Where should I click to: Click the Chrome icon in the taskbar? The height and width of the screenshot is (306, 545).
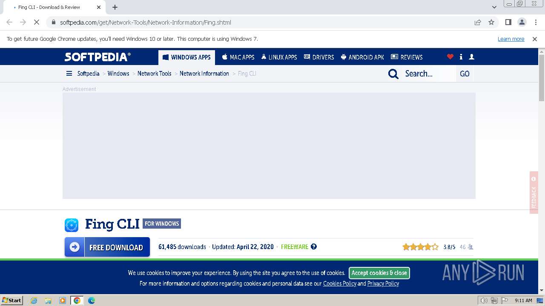[x=77, y=300]
